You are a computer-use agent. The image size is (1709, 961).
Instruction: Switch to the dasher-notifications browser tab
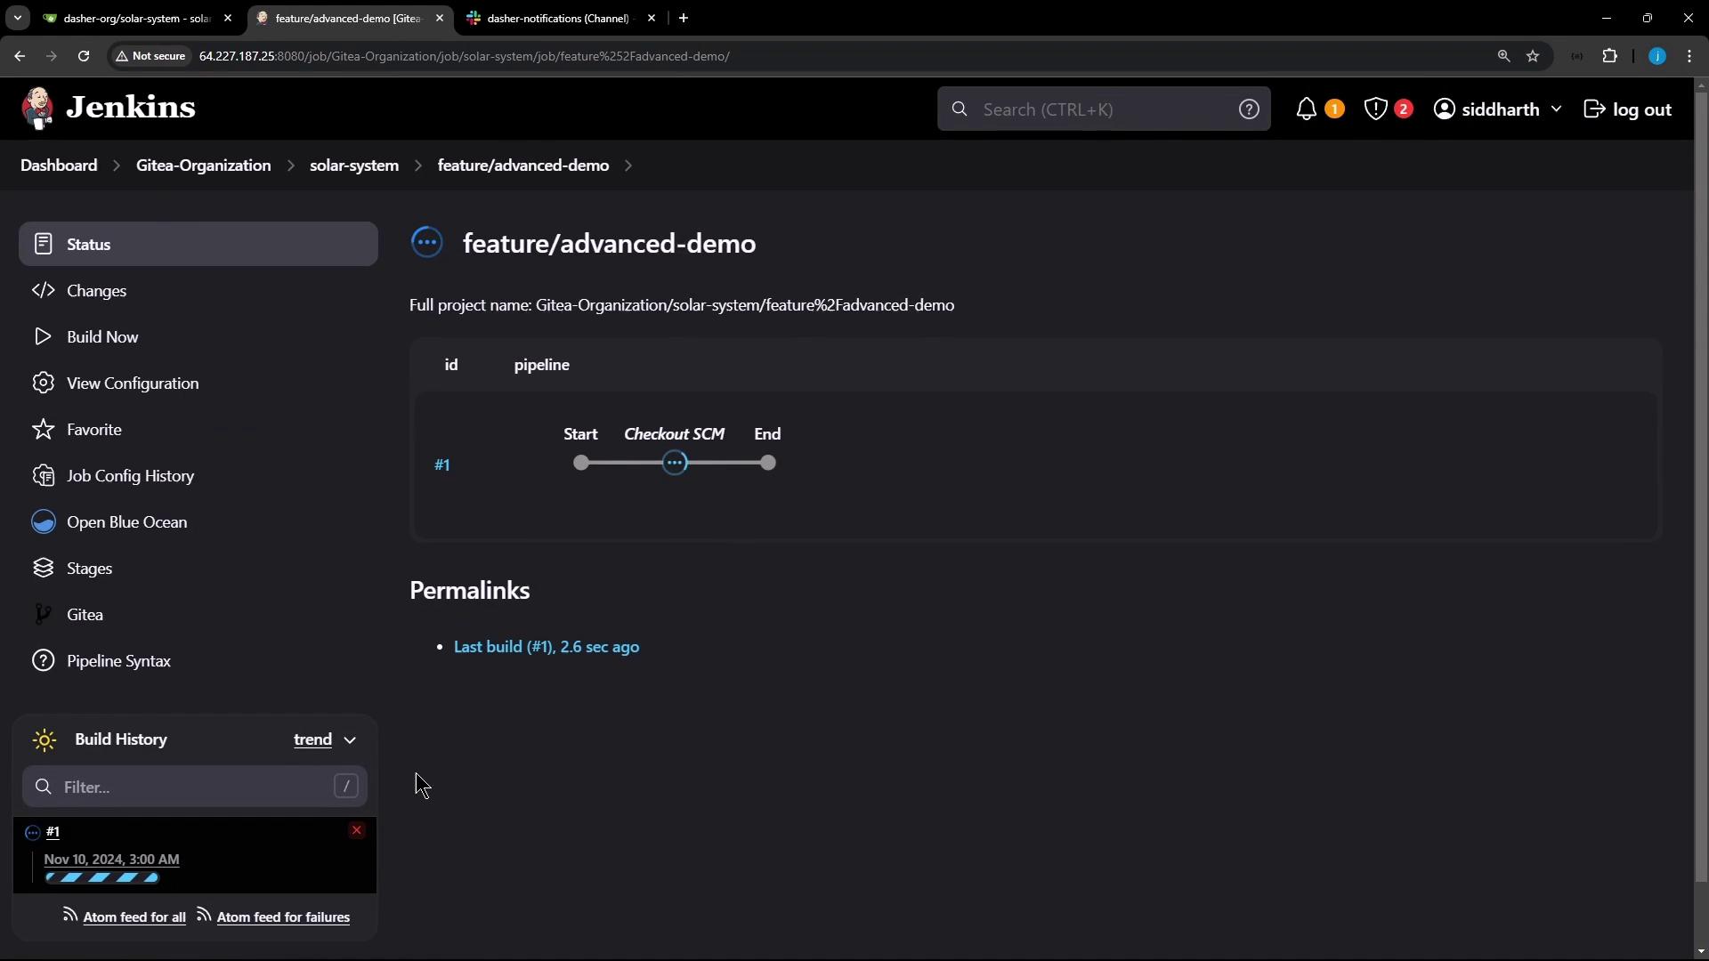(x=557, y=18)
